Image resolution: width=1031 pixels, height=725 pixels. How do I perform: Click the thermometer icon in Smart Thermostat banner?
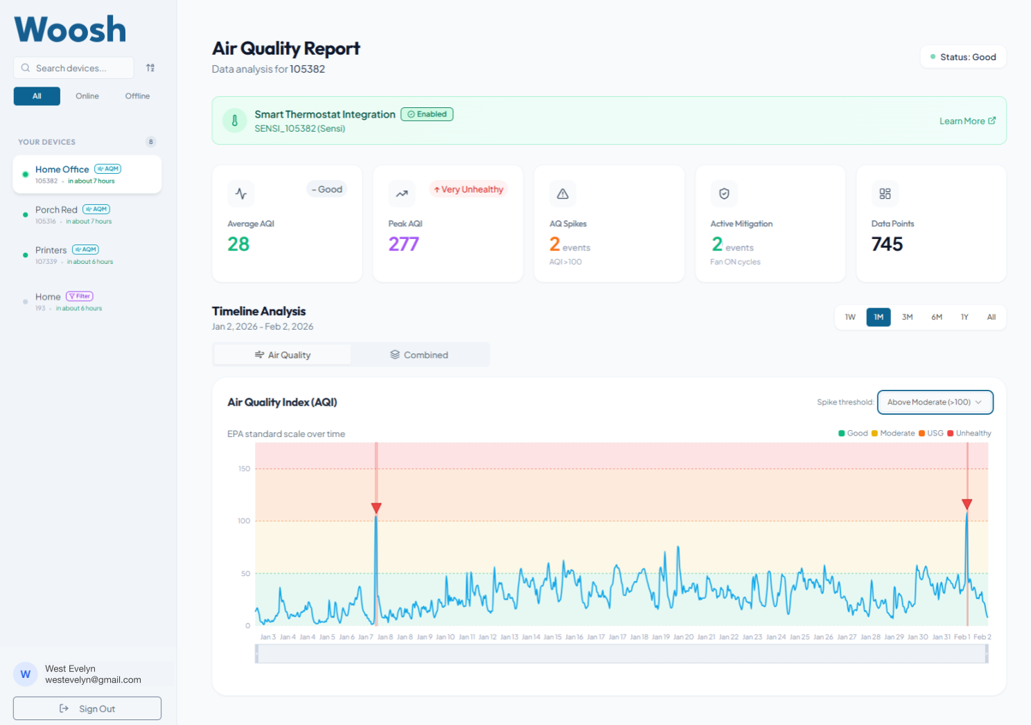pyautogui.click(x=235, y=120)
